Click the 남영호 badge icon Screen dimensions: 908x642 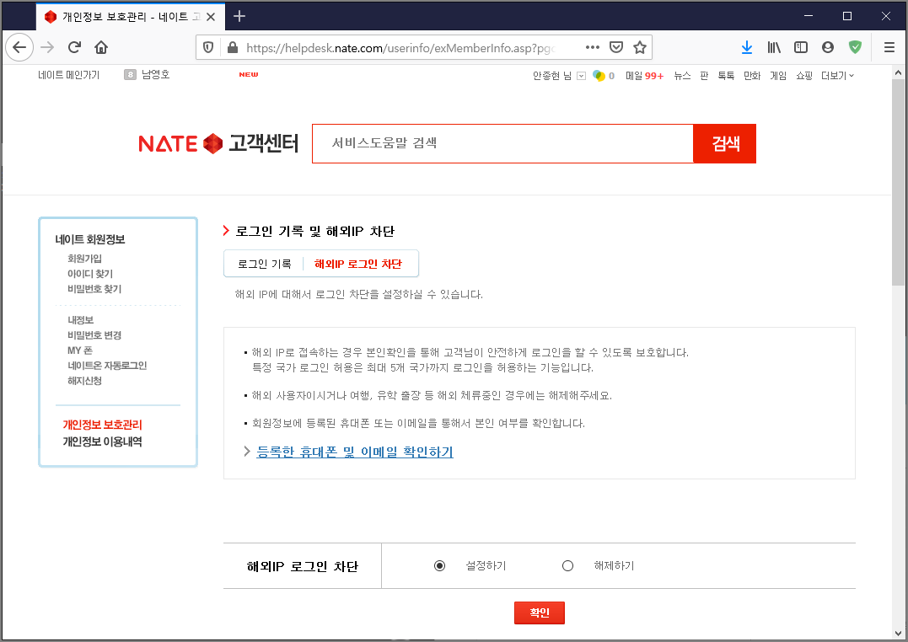click(131, 75)
